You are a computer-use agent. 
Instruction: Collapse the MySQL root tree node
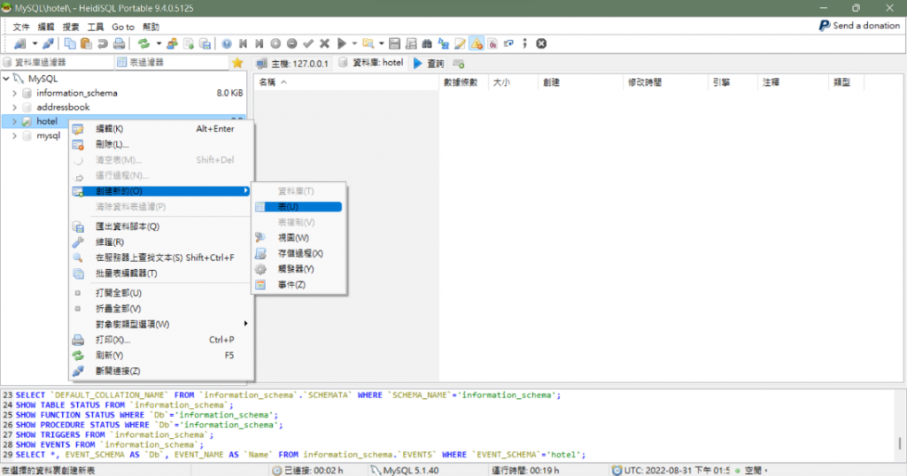tap(6, 79)
